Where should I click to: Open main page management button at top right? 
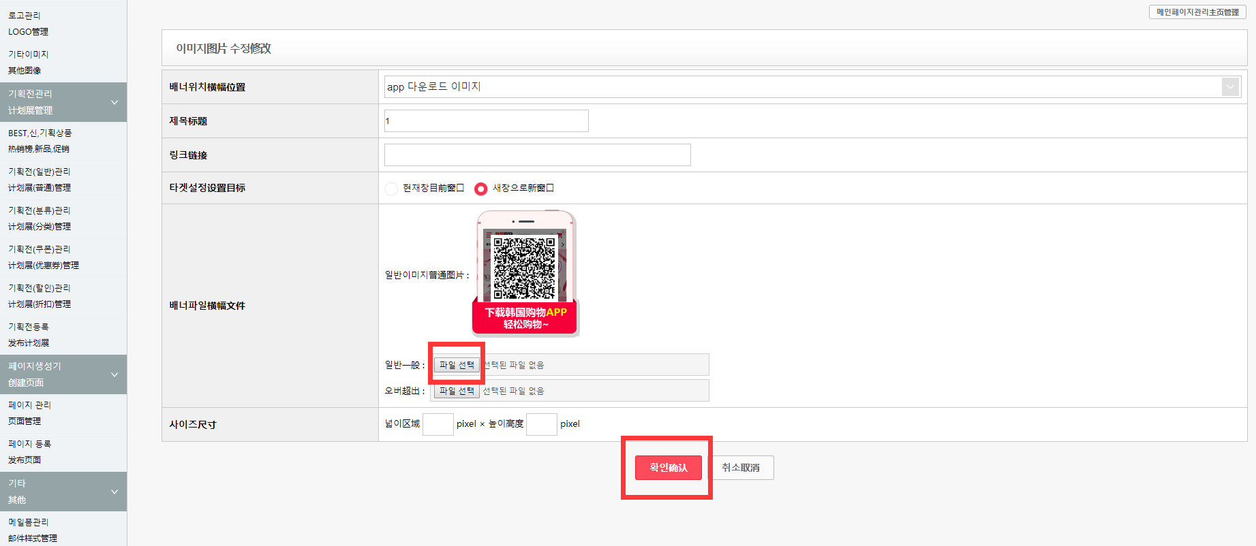tap(1197, 12)
